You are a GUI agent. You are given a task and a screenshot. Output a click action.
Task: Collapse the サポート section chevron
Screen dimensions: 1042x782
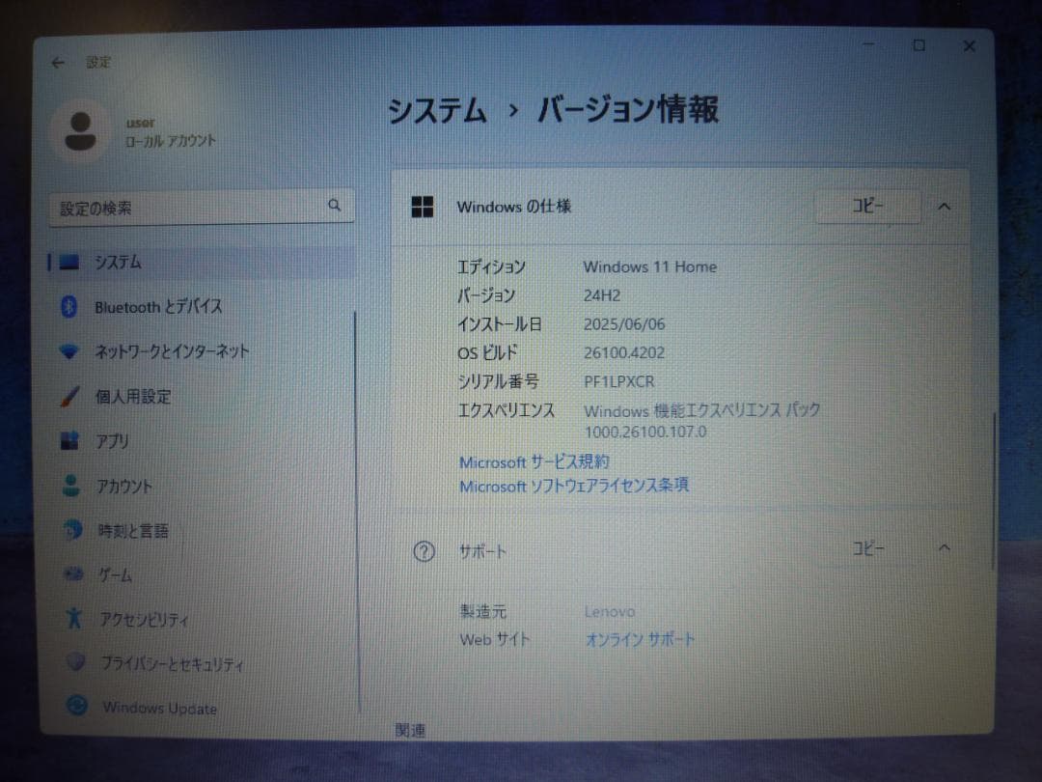coord(944,548)
